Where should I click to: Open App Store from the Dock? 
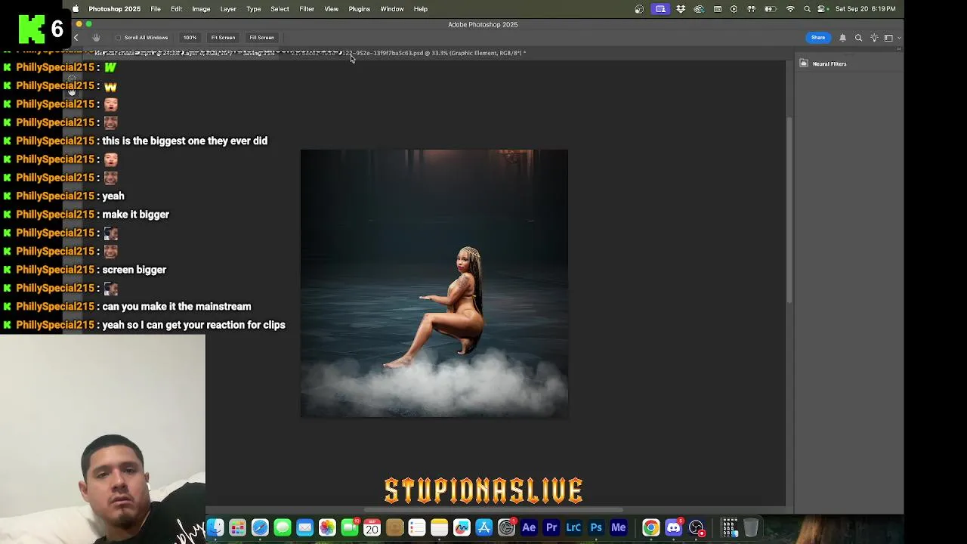pos(484,527)
